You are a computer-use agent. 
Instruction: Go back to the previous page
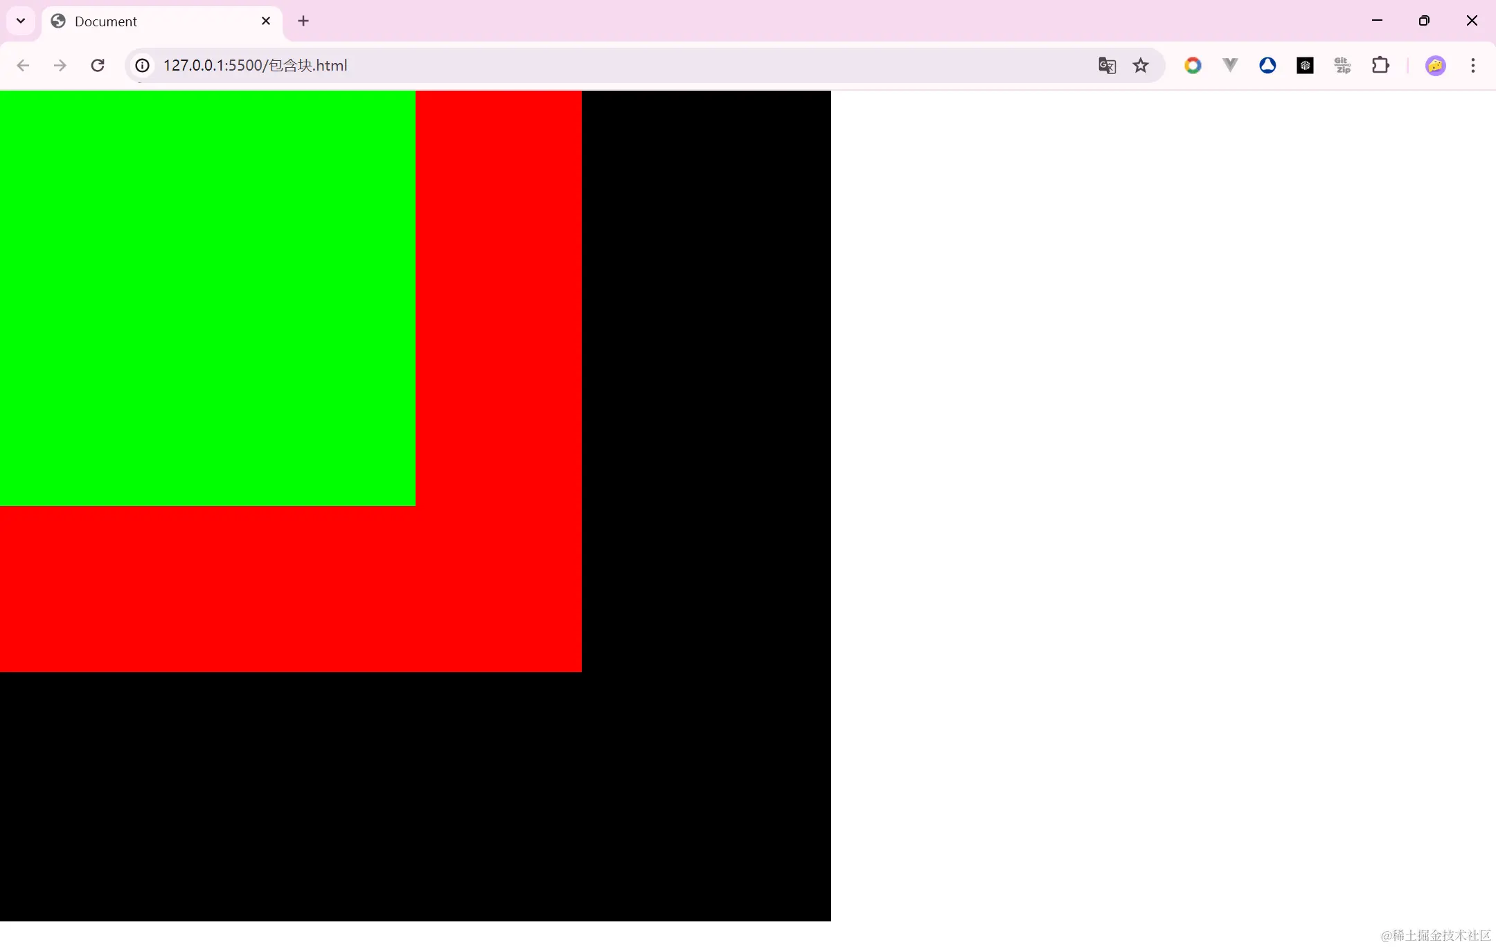[x=23, y=65]
